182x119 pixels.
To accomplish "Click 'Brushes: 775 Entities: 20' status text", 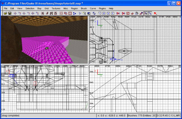I will pos(141,116).
